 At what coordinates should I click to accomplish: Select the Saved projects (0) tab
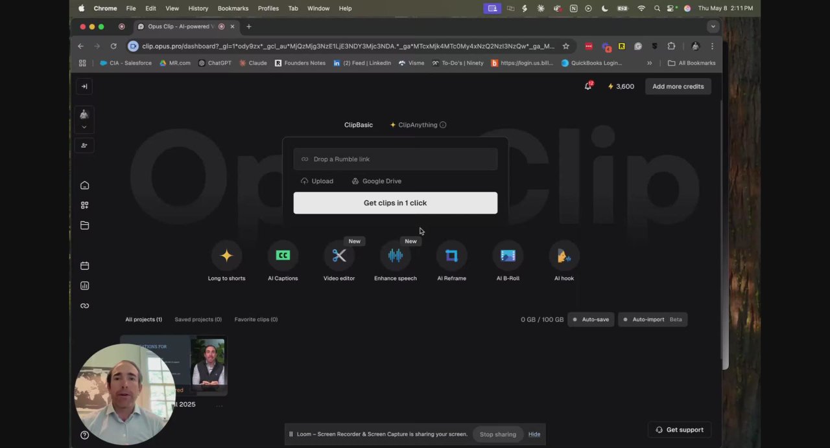198,319
